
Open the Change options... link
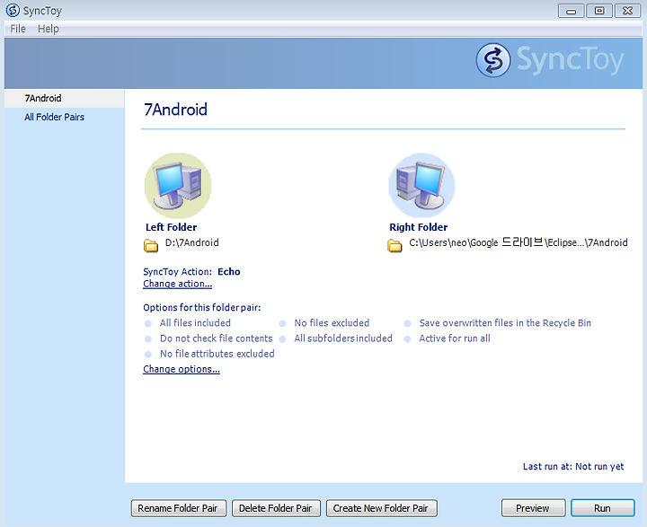(182, 369)
